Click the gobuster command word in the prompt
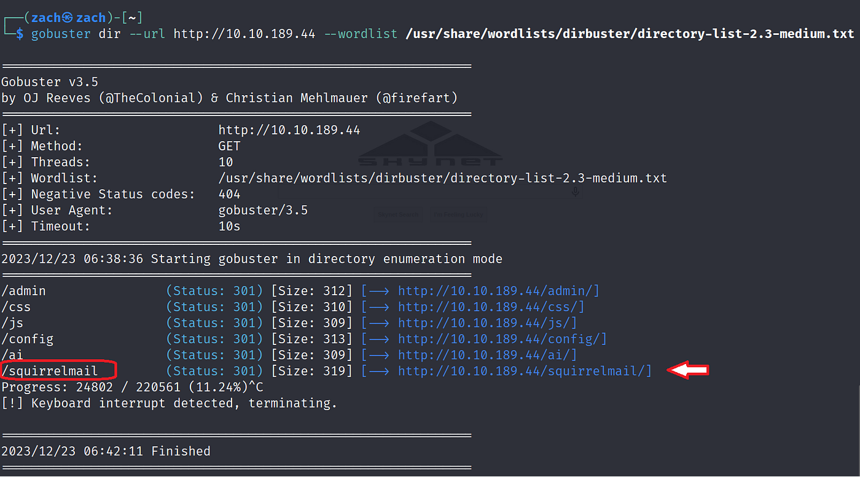The image size is (860, 477). coord(61,34)
